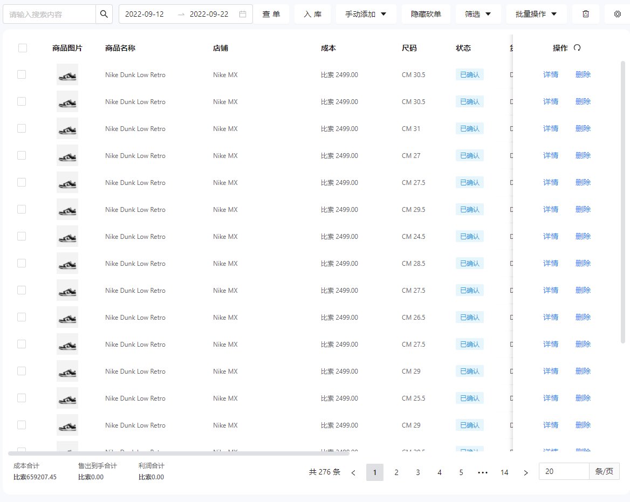Viewport: 630px width, 502px height.
Task: Click the 隐藏砍单 button
Action: pos(426,14)
